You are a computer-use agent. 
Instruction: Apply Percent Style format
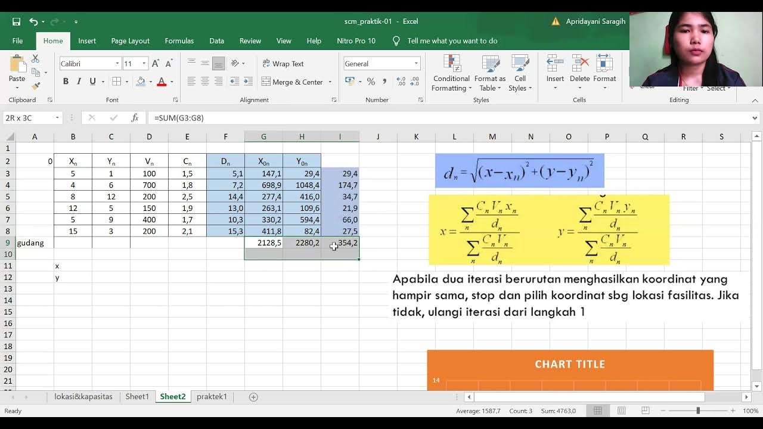(x=371, y=82)
